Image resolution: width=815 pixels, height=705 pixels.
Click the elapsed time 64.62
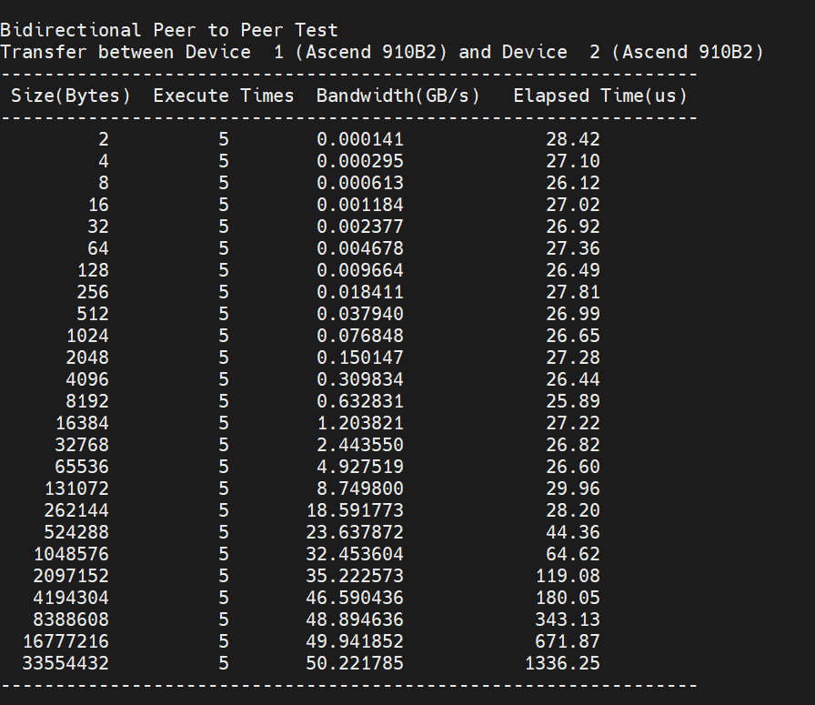[573, 554]
